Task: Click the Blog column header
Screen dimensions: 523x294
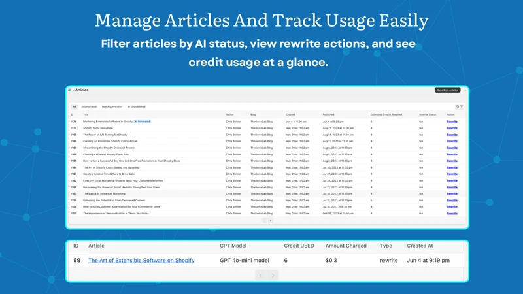Action: coord(253,115)
